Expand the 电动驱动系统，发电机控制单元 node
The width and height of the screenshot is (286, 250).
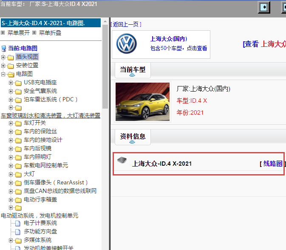(11, 207)
